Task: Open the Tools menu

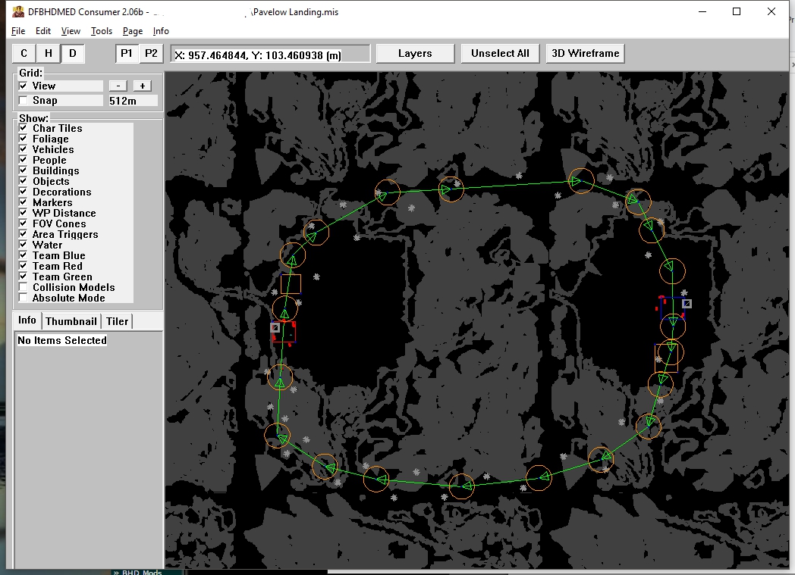Action: click(x=101, y=31)
